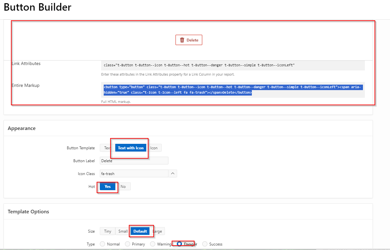390x250 pixels.
Task: Click the Appearance section heading
Action: pos(22,128)
